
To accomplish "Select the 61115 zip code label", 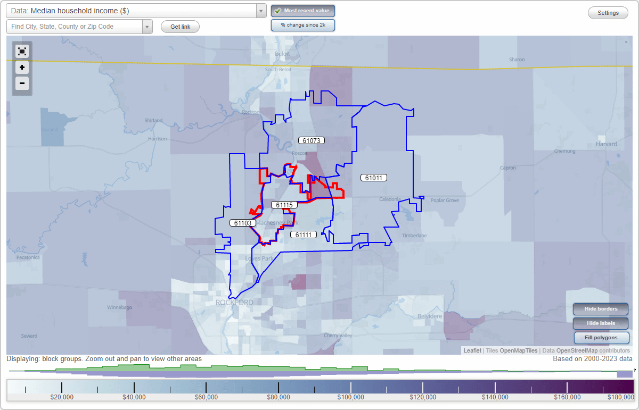I will point(284,205).
